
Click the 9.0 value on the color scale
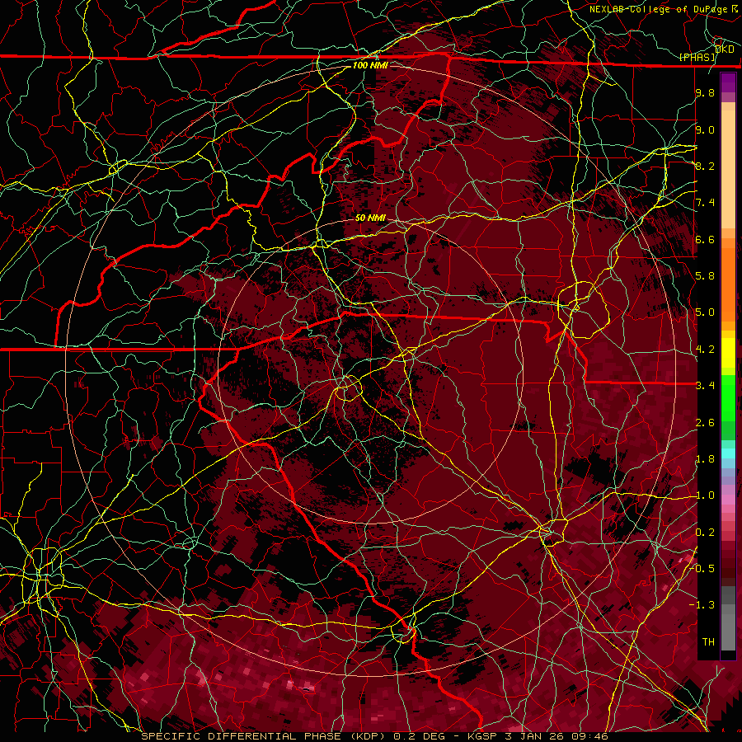[x=705, y=129]
